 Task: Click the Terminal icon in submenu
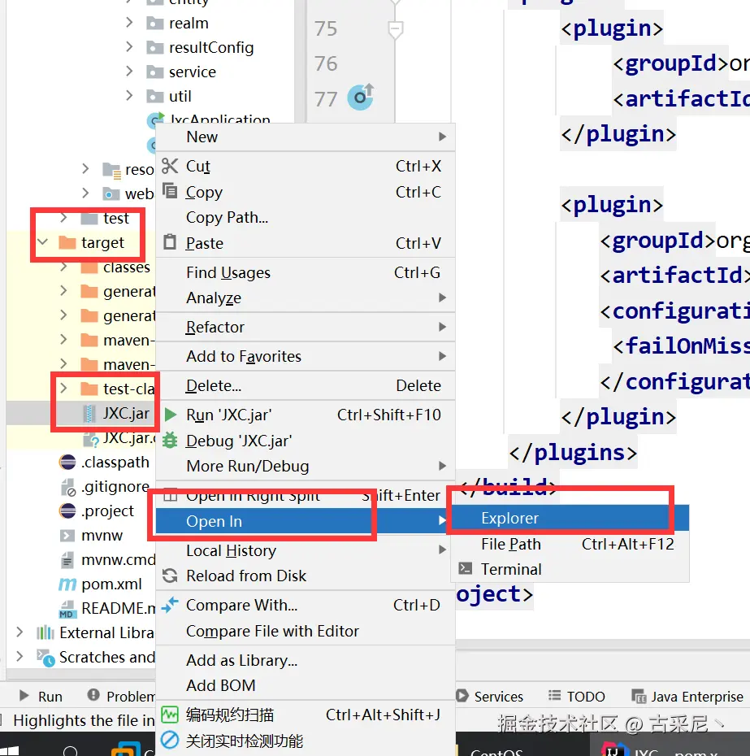(466, 568)
